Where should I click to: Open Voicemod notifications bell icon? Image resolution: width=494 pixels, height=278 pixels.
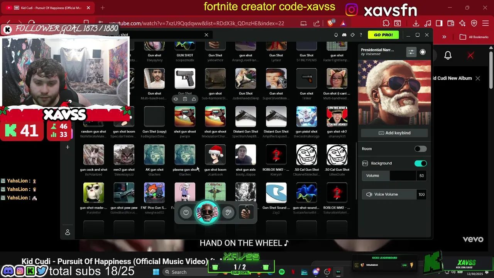point(336,35)
